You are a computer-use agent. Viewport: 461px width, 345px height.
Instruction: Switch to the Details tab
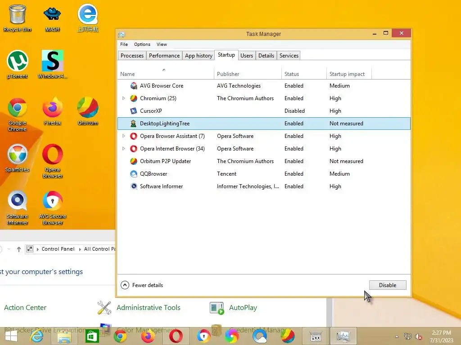pos(266,56)
